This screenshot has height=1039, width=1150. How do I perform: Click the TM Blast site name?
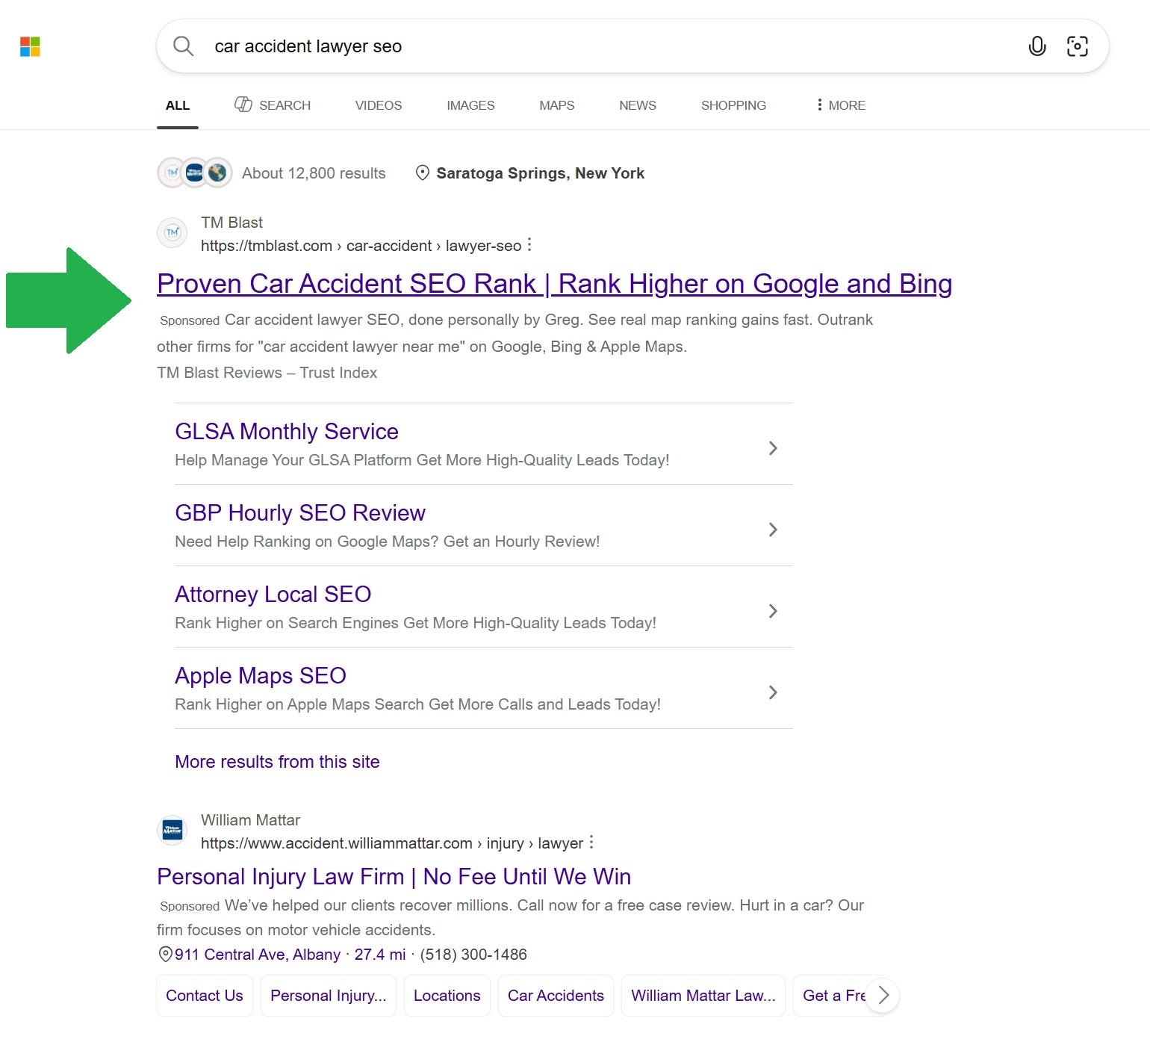tap(231, 223)
